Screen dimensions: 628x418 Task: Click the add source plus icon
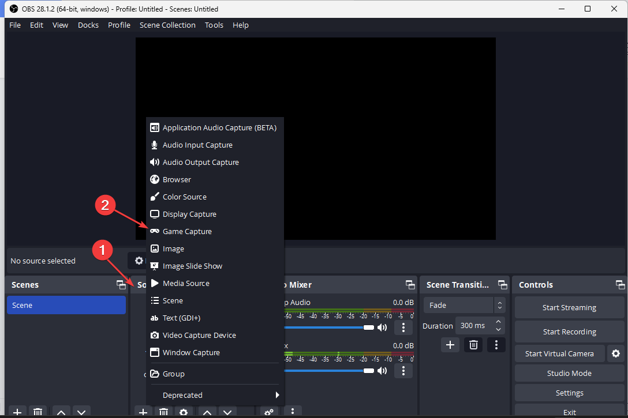click(x=143, y=412)
